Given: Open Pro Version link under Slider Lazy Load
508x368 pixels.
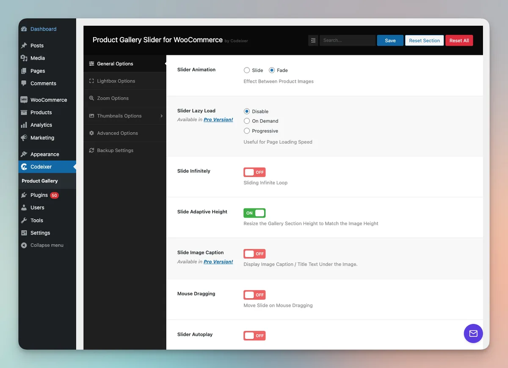Looking at the screenshot, I should [x=218, y=120].
